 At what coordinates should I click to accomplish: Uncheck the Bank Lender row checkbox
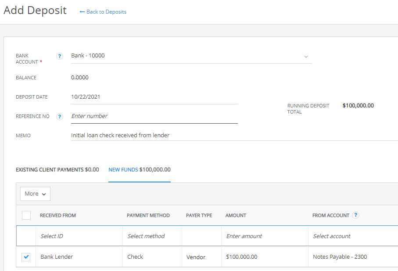(25, 257)
